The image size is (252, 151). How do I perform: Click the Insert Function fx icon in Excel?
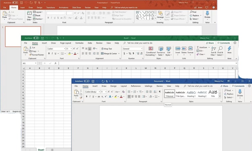55,63
